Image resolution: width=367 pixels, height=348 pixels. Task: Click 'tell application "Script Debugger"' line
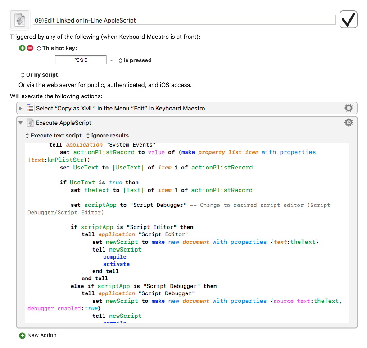tap(138, 293)
